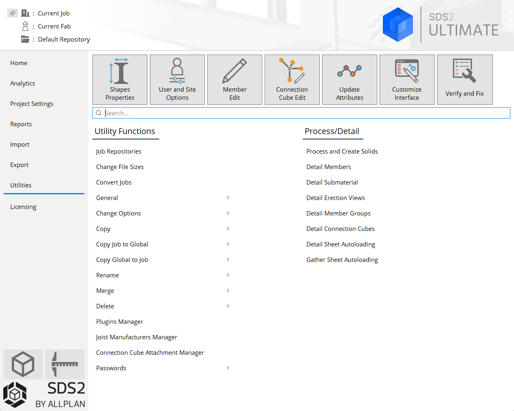
Task: Launch the Verify and Fix tool
Action: click(x=465, y=80)
